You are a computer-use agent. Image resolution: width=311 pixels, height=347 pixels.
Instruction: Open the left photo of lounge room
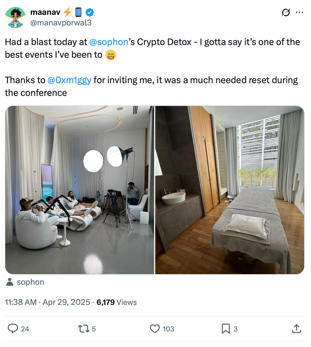[x=79, y=190]
